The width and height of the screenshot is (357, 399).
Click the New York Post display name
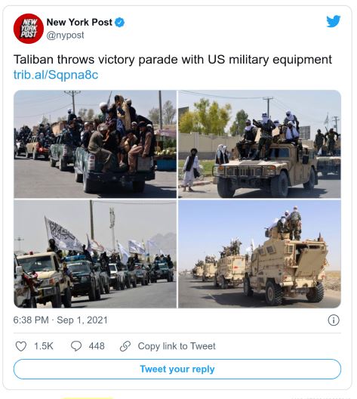point(79,23)
